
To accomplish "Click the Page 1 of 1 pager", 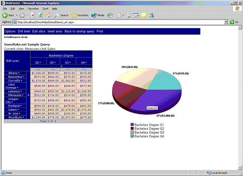I will tap(48, 121).
